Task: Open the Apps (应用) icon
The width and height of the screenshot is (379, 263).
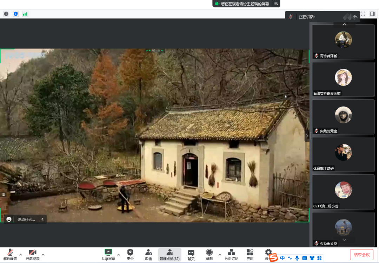Action: pos(250,253)
